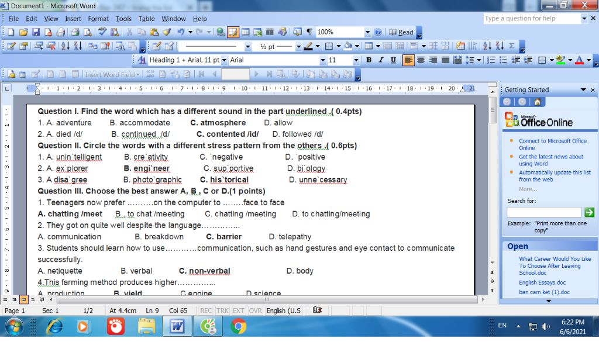
Task: Toggle TRK track changes in status bar
Action: pos(222,310)
